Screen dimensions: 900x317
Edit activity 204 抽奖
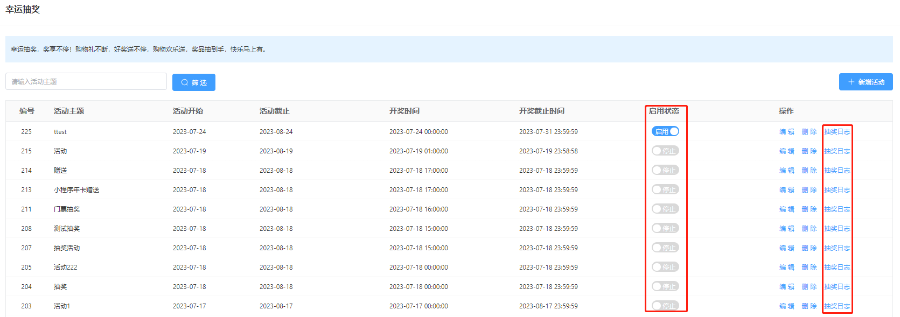[x=786, y=287]
